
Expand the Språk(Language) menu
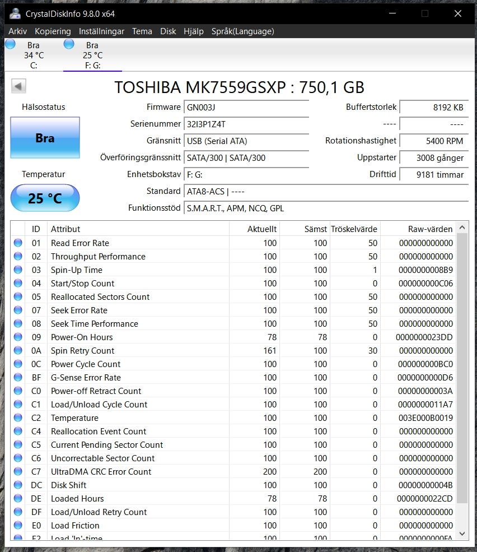(242, 31)
